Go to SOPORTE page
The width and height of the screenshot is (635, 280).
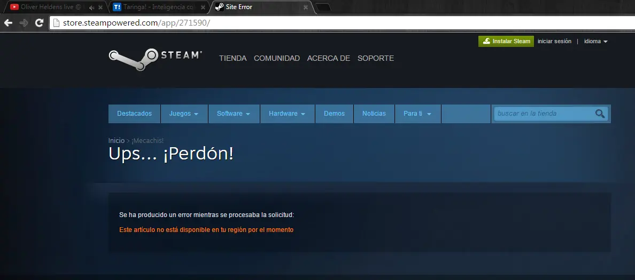[x=375, y=58]
